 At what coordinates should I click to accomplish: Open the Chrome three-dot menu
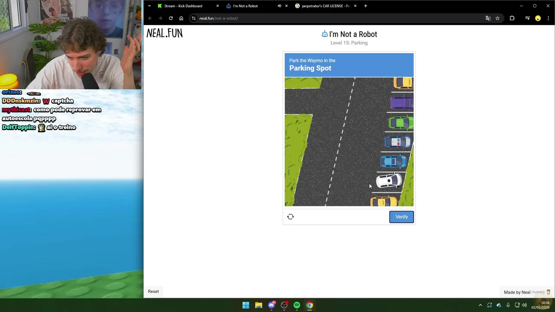[548, 18]
